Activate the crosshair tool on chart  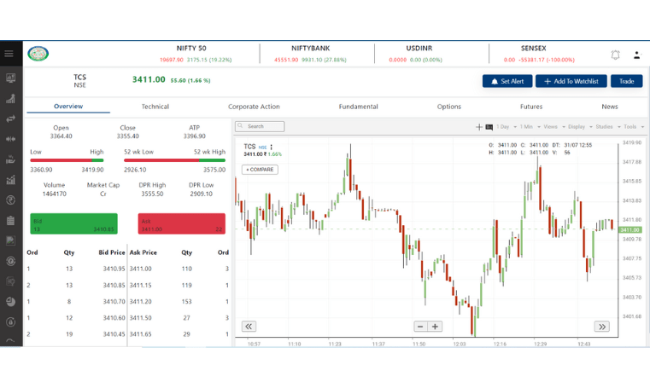point(479,127)
